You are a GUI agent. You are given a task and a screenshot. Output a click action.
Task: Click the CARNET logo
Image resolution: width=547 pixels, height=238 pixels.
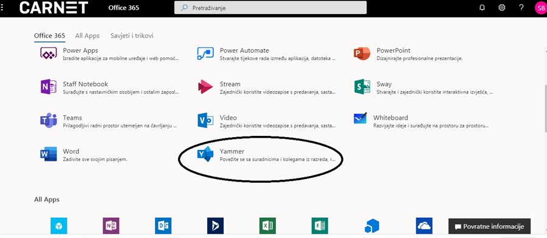[x=53, y=8]
